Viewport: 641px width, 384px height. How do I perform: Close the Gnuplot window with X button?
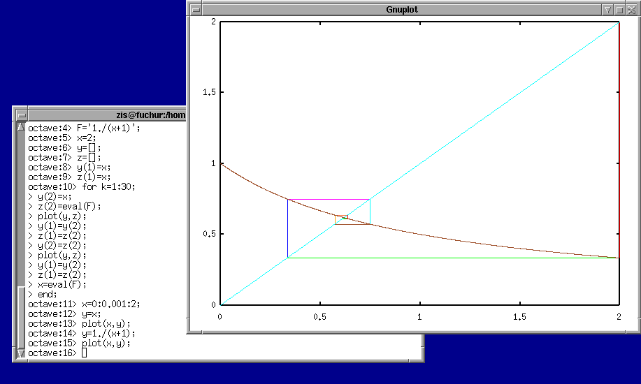pyautogui.click(x=631, y=10)
